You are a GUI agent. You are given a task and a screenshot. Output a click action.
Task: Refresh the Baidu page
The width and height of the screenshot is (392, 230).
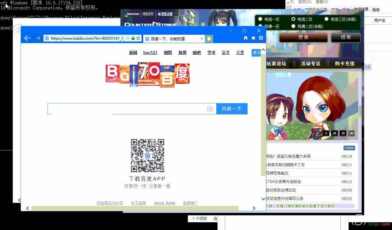click(x=138, y=38)
